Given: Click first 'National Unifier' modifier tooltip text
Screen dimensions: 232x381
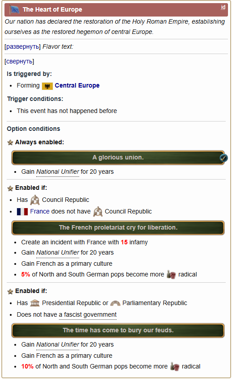Looking at the screenshot, I should coord(58,172).
